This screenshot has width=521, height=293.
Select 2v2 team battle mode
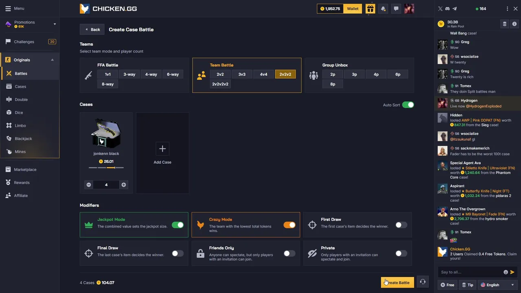pyautogui.click(x=220, y=74)
